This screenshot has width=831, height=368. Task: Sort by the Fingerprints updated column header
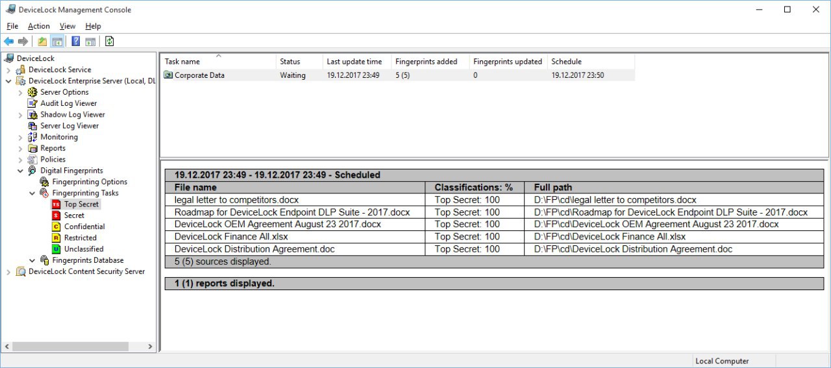(x=508, y=62)
